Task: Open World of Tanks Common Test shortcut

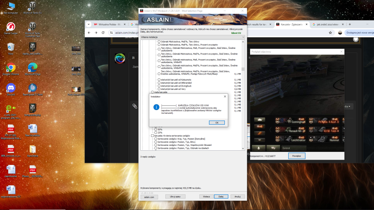Action: [33, 29]
